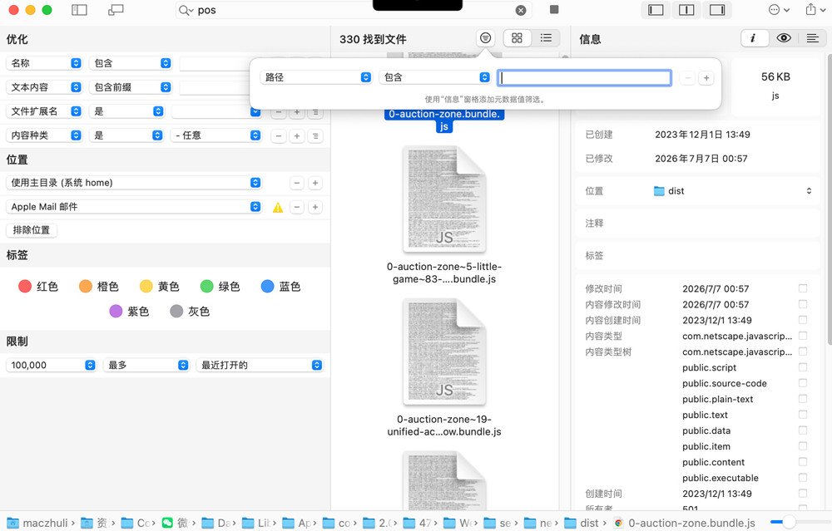The width and height of the screenshot is (832, 531).
Task: Open the 包含 dropdown in filter popover
Action: coord(434,77)
